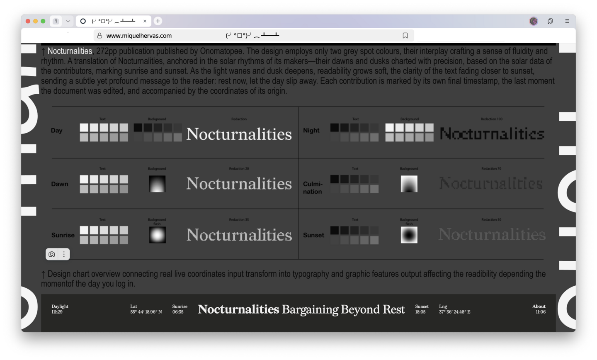Open the extensions icon in toolbar

[550, 21]
